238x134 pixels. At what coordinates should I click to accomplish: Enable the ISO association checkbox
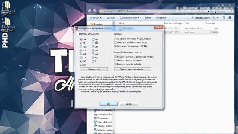[x=93, y=39]
